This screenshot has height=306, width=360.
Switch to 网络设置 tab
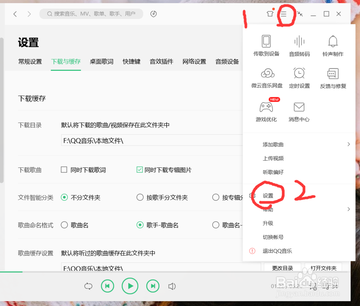194,61
